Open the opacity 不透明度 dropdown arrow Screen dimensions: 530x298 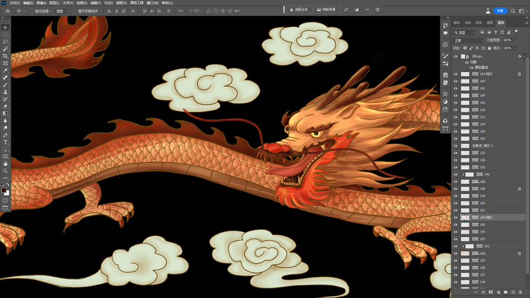515,40
